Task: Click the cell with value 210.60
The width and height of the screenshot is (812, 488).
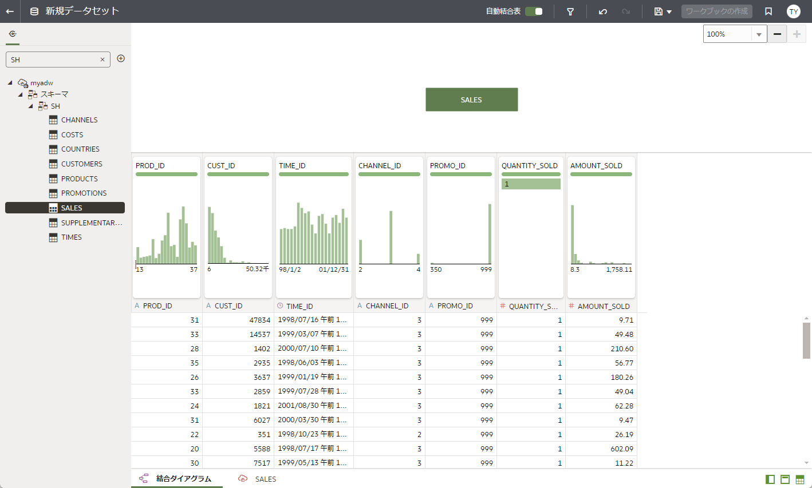Action: [601, 349]
